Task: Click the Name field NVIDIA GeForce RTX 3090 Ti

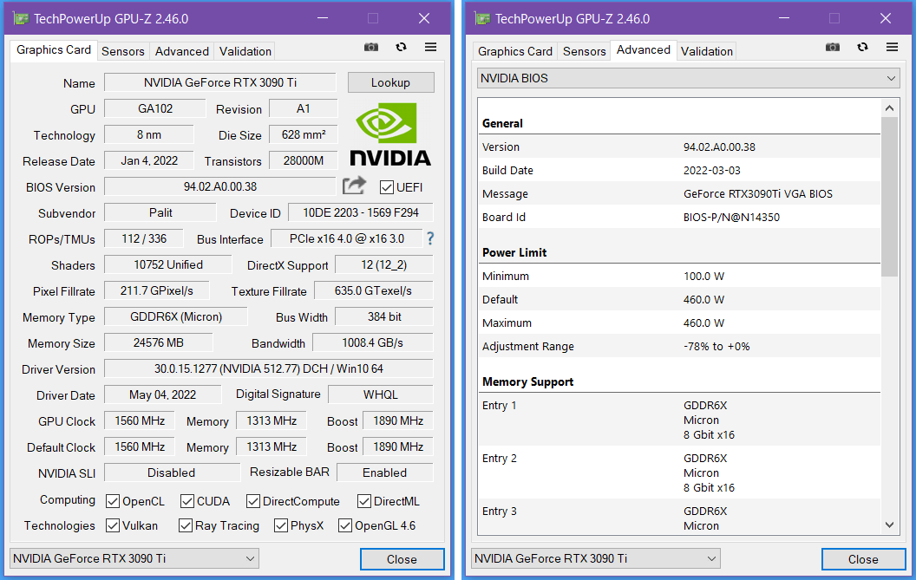Action: point(220,82)
